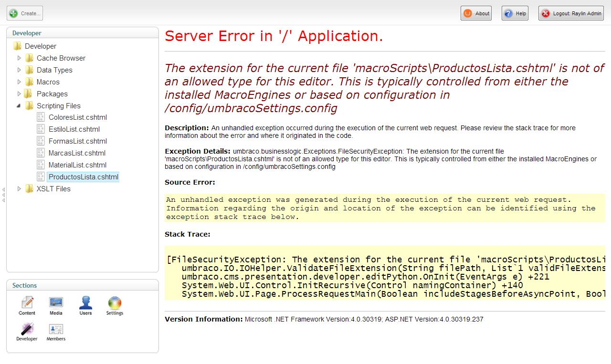Image resolution: width=611 pixels, height=364 pixels.
Task: Click the Create button
Action: click(25, 13)
